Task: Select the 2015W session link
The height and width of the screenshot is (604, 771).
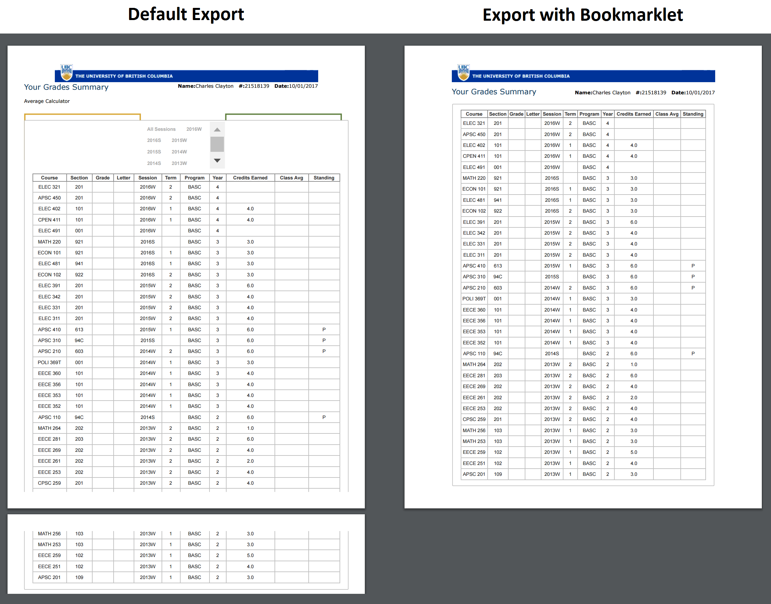Action: pos(179,140)
